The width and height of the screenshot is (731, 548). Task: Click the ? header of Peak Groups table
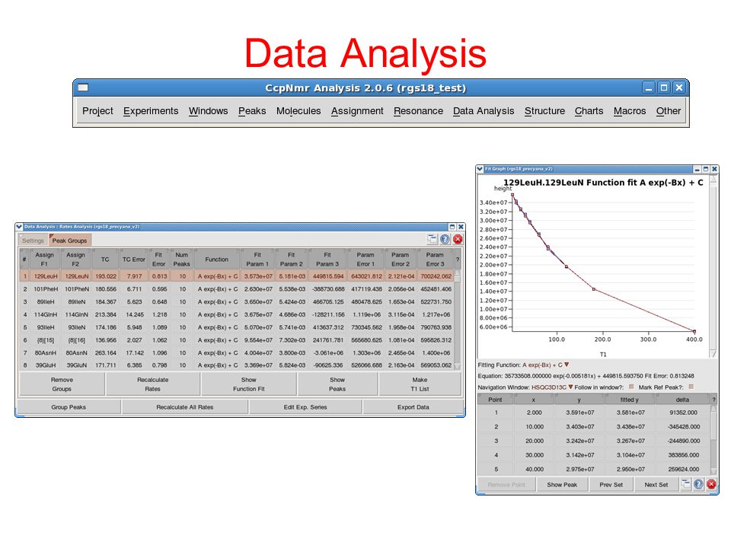458,259
